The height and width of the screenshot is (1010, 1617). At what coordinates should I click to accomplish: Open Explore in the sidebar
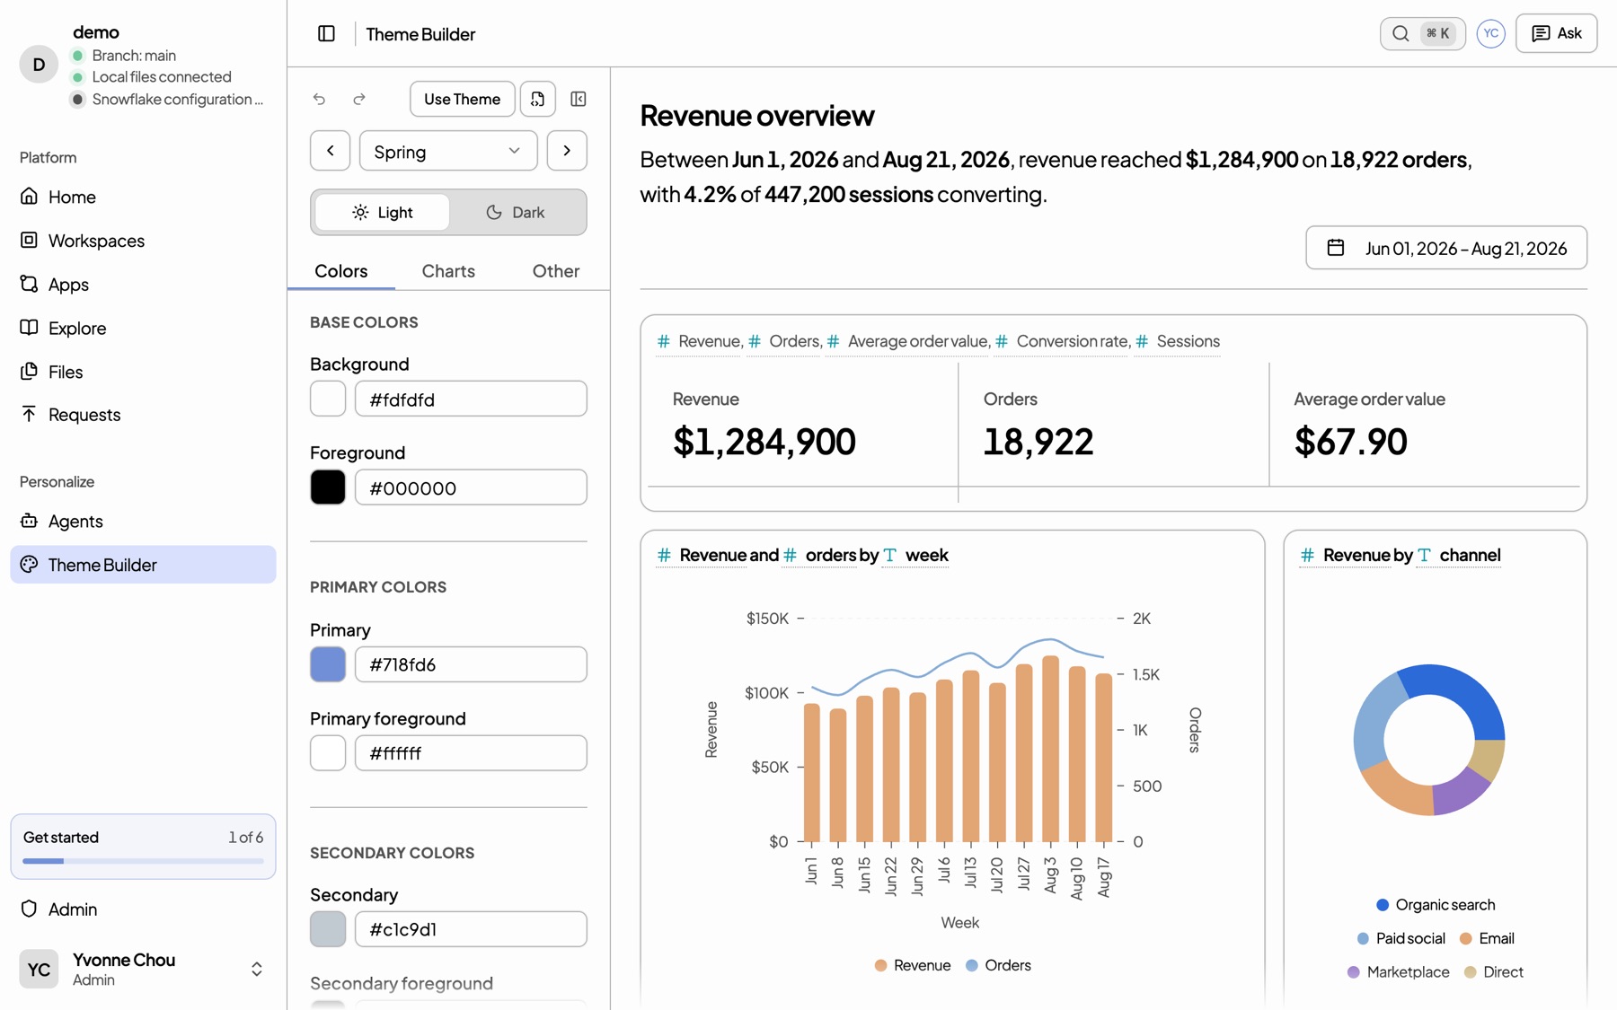143,329
